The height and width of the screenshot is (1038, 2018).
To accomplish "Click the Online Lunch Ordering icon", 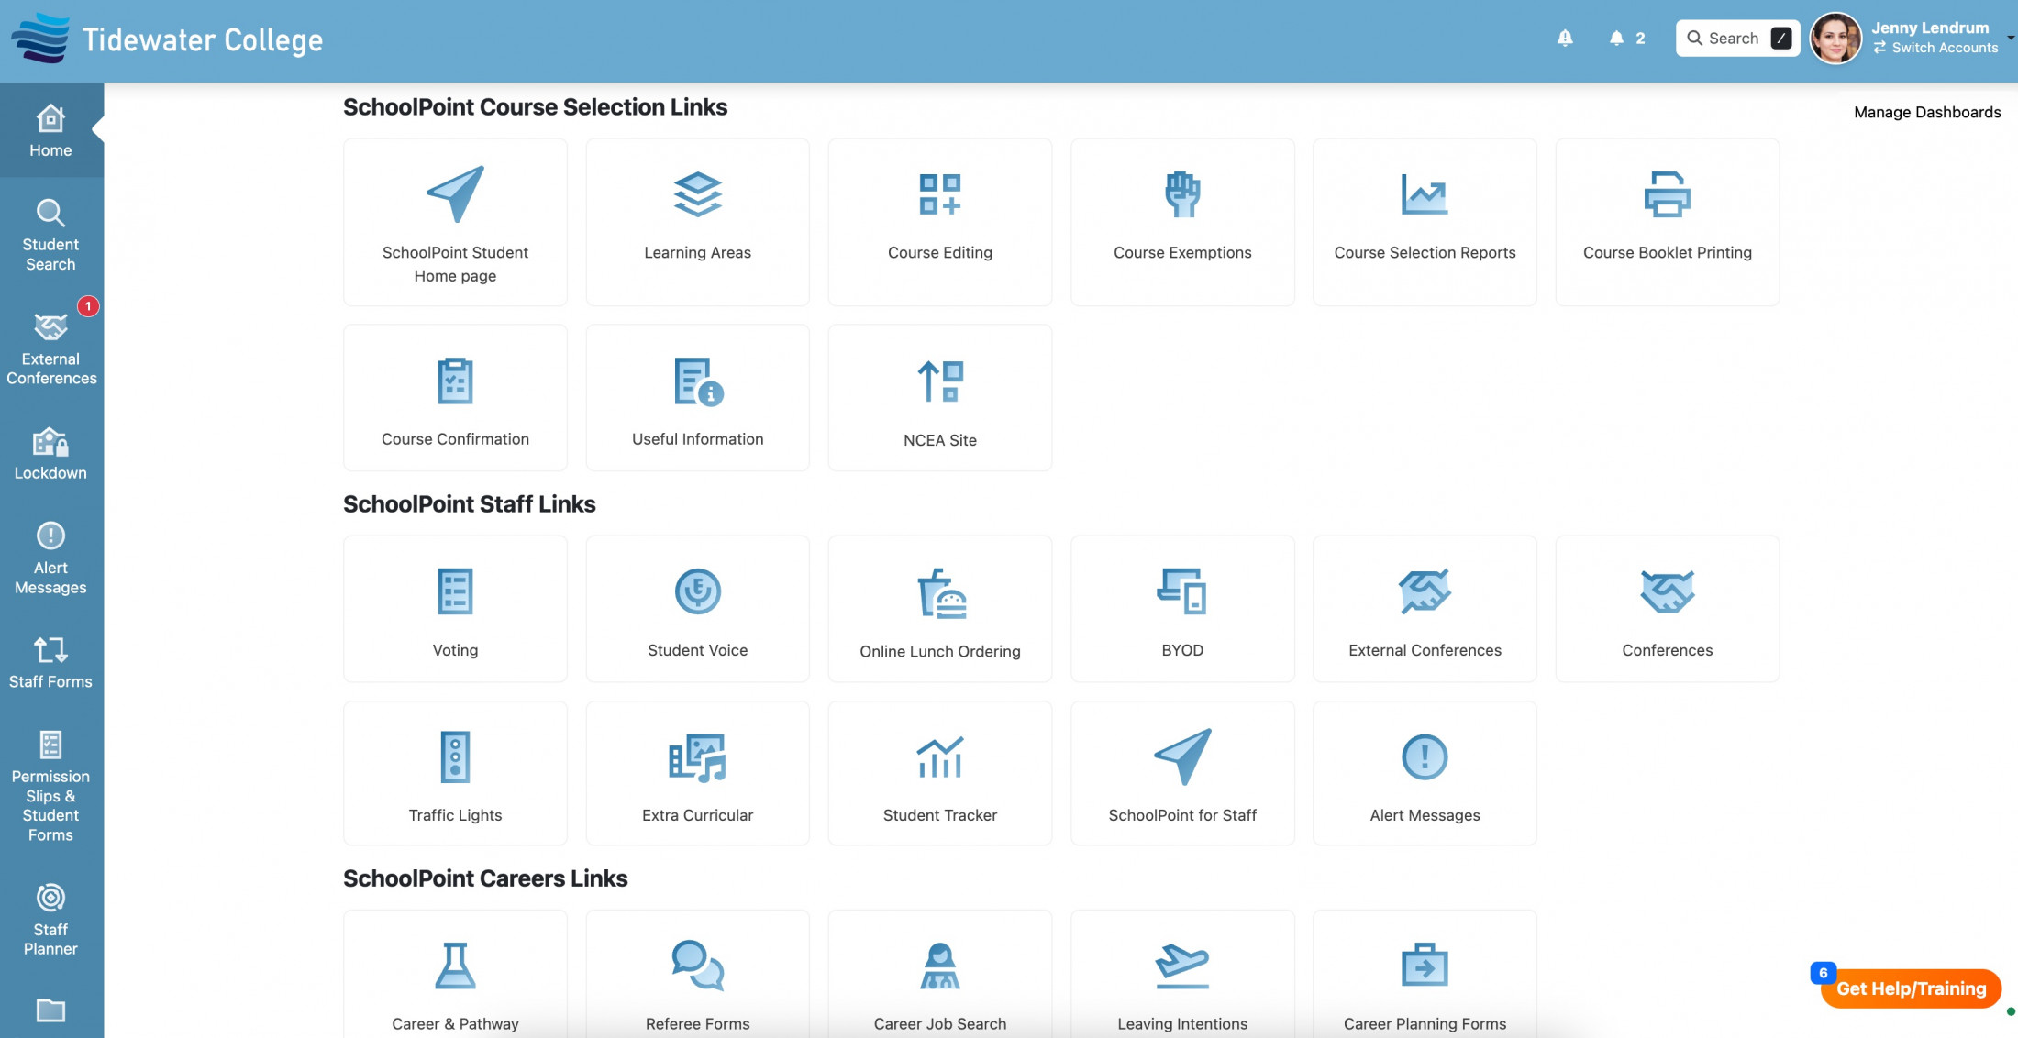I will click(x=939, y=591).
